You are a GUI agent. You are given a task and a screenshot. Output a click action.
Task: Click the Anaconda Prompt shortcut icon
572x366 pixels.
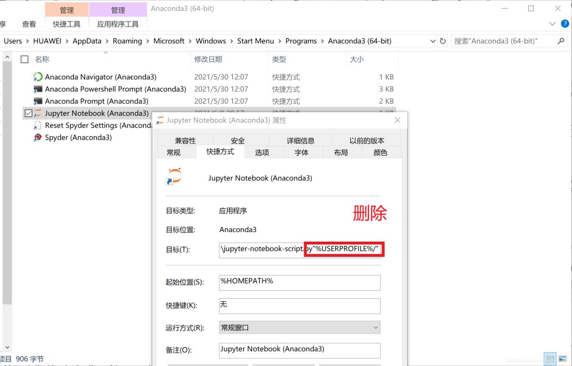(38, 101)
